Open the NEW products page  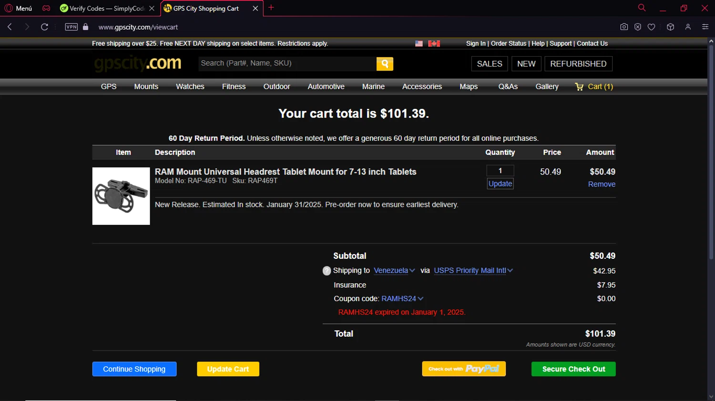(x=526, y=64)
